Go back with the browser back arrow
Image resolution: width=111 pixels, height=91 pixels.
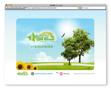click(7, 8)
